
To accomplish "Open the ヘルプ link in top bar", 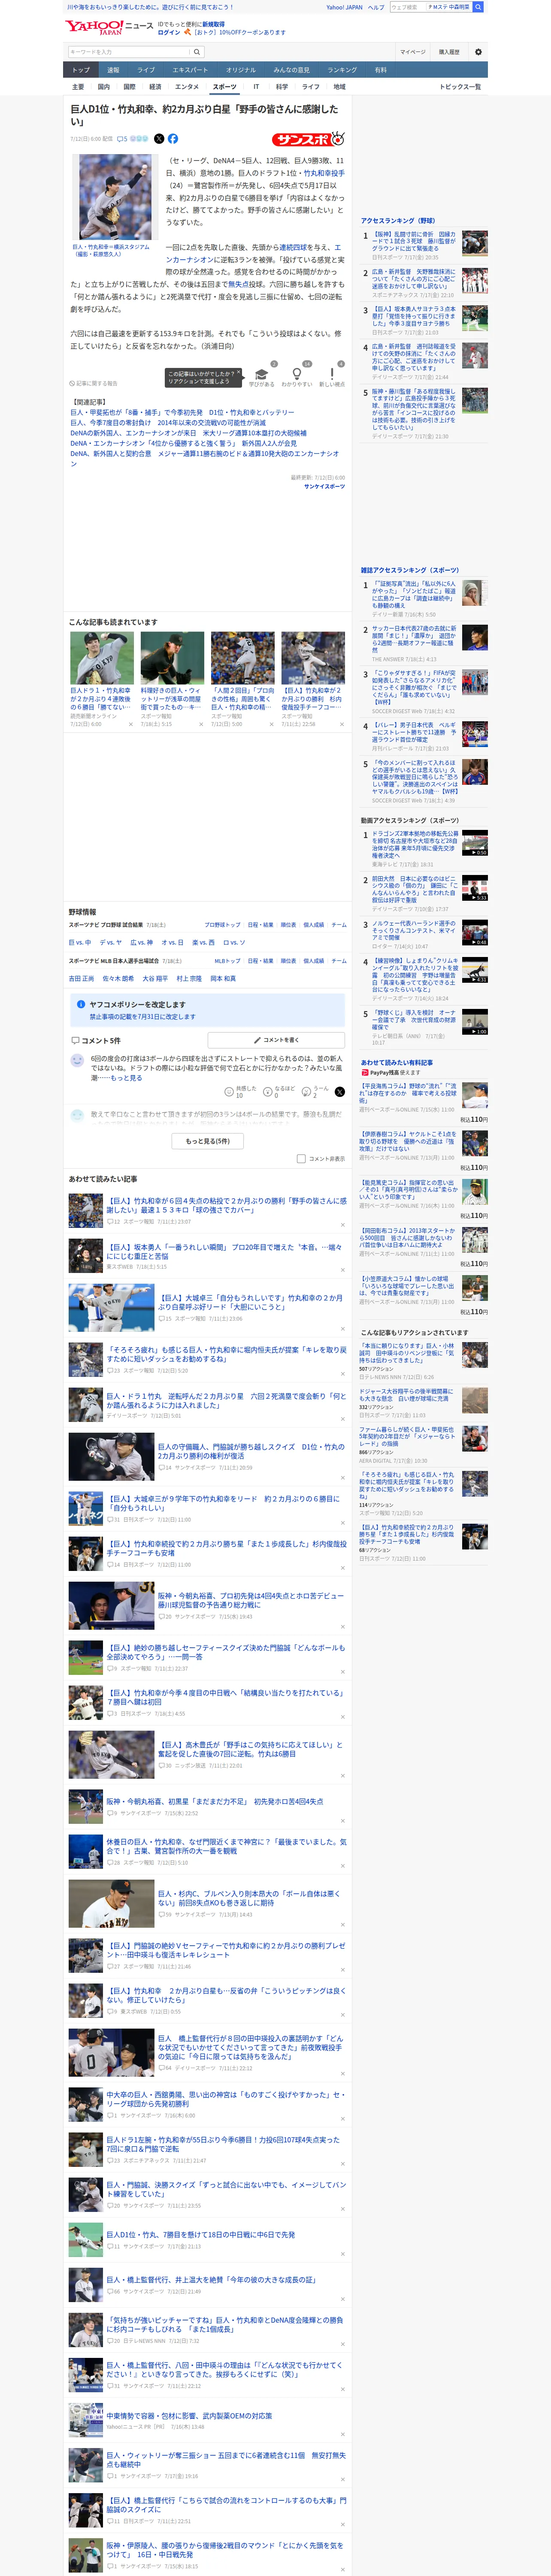I will click(375, 7).
